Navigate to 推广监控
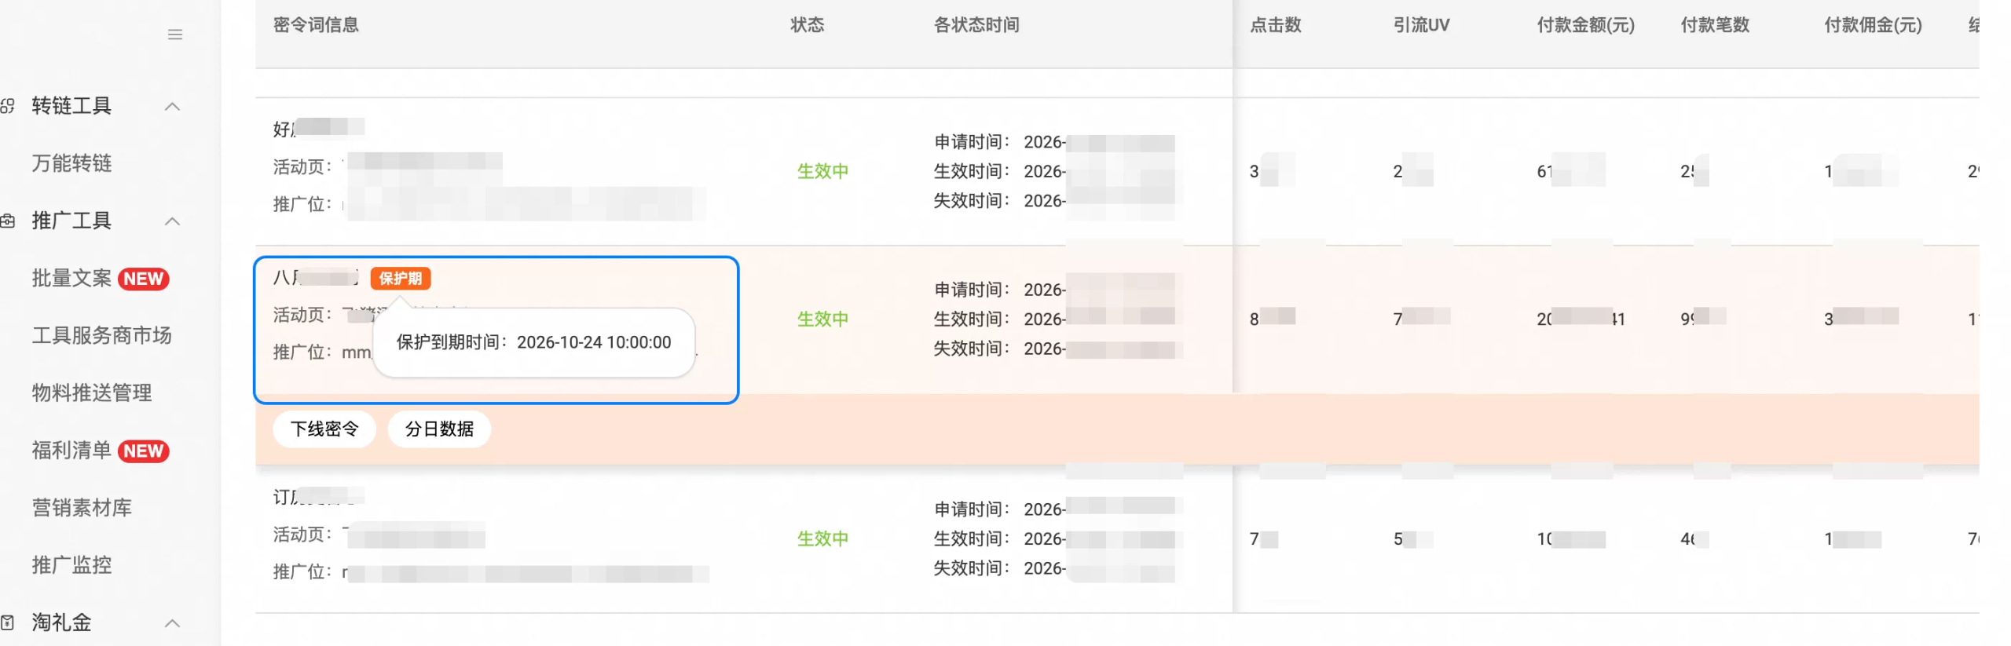 tap(71, 565)
